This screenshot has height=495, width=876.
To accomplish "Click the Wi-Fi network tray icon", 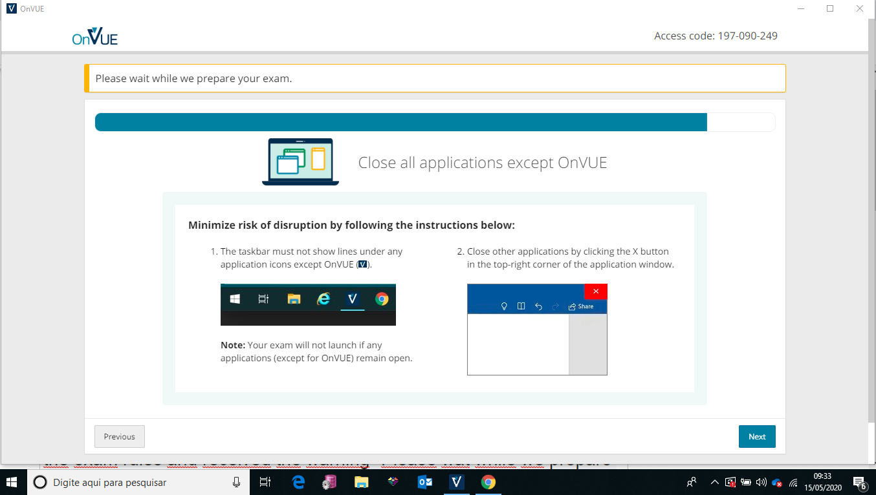I will pos(793,482).
